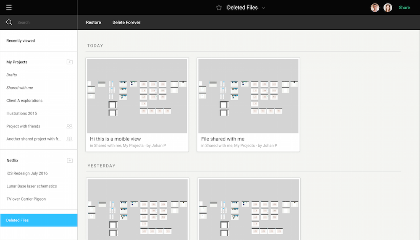Click title 'File shared with me'
420x240 pixels.
click(x=223, y=139)
